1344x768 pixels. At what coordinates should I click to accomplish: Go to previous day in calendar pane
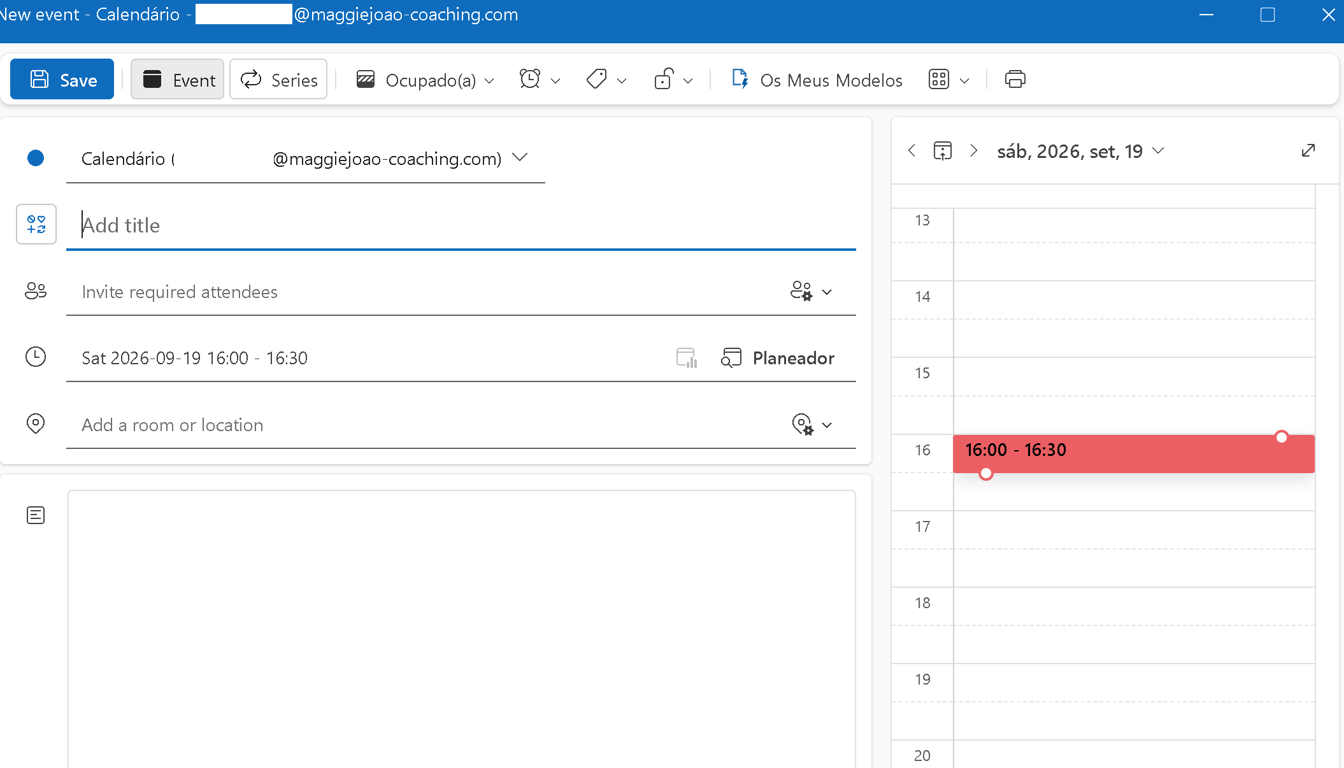point(912,151)
